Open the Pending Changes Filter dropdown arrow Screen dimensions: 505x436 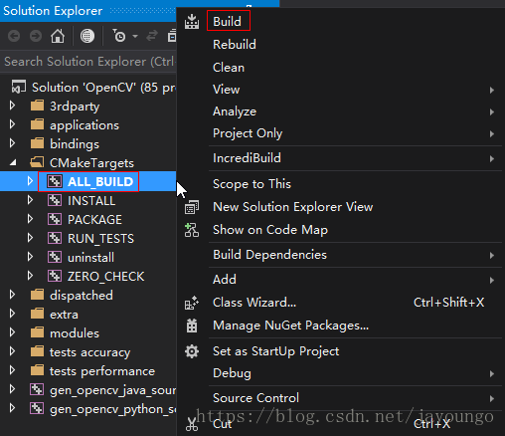[x=135, y=36]
